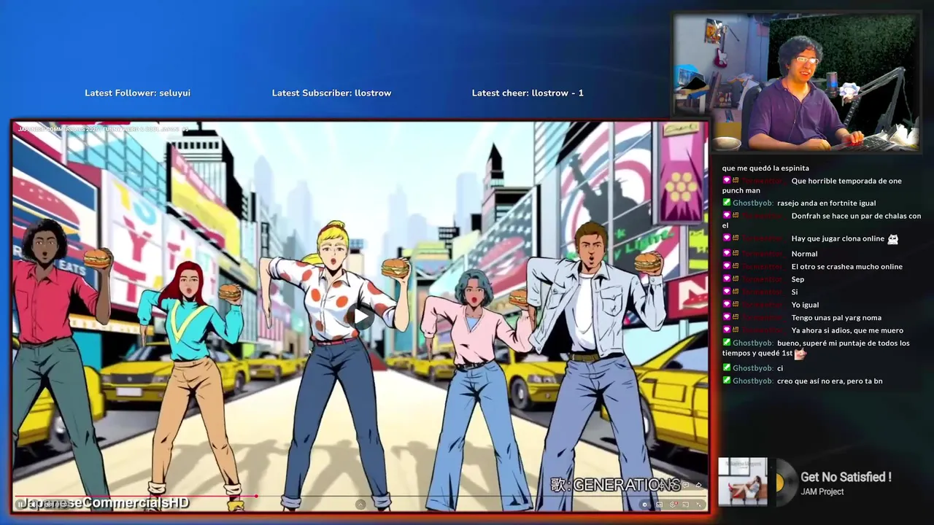Click 'Latest Subscriber: llostrow' text
934x525 pixels.
pyautogui.click(x=331, y=93)
